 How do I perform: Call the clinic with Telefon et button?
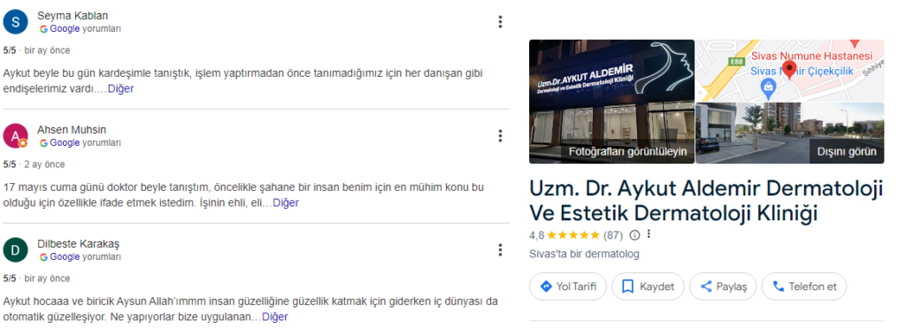click(x=803, y=287)
